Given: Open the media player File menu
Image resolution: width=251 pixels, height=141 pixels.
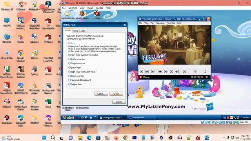Looking at the screenshot, I should (140, 23).
